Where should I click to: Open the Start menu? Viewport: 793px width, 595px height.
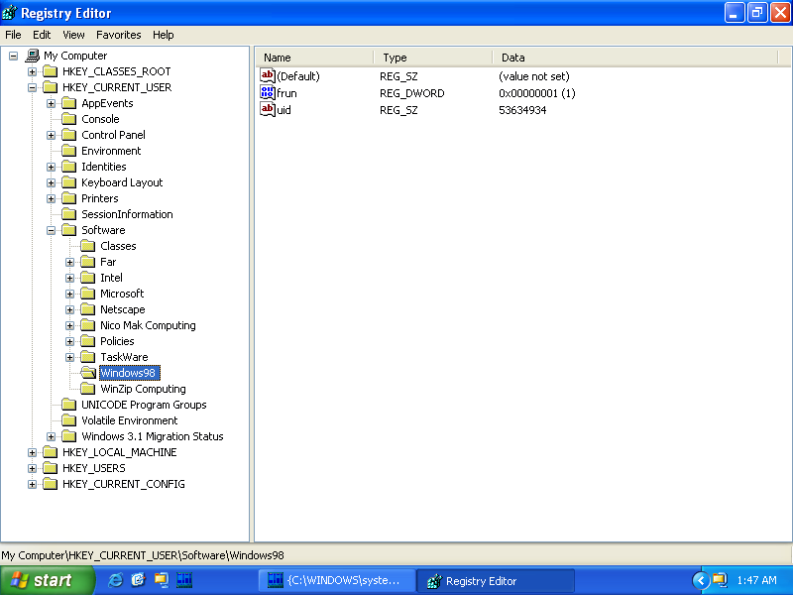(x=47, y=580)
